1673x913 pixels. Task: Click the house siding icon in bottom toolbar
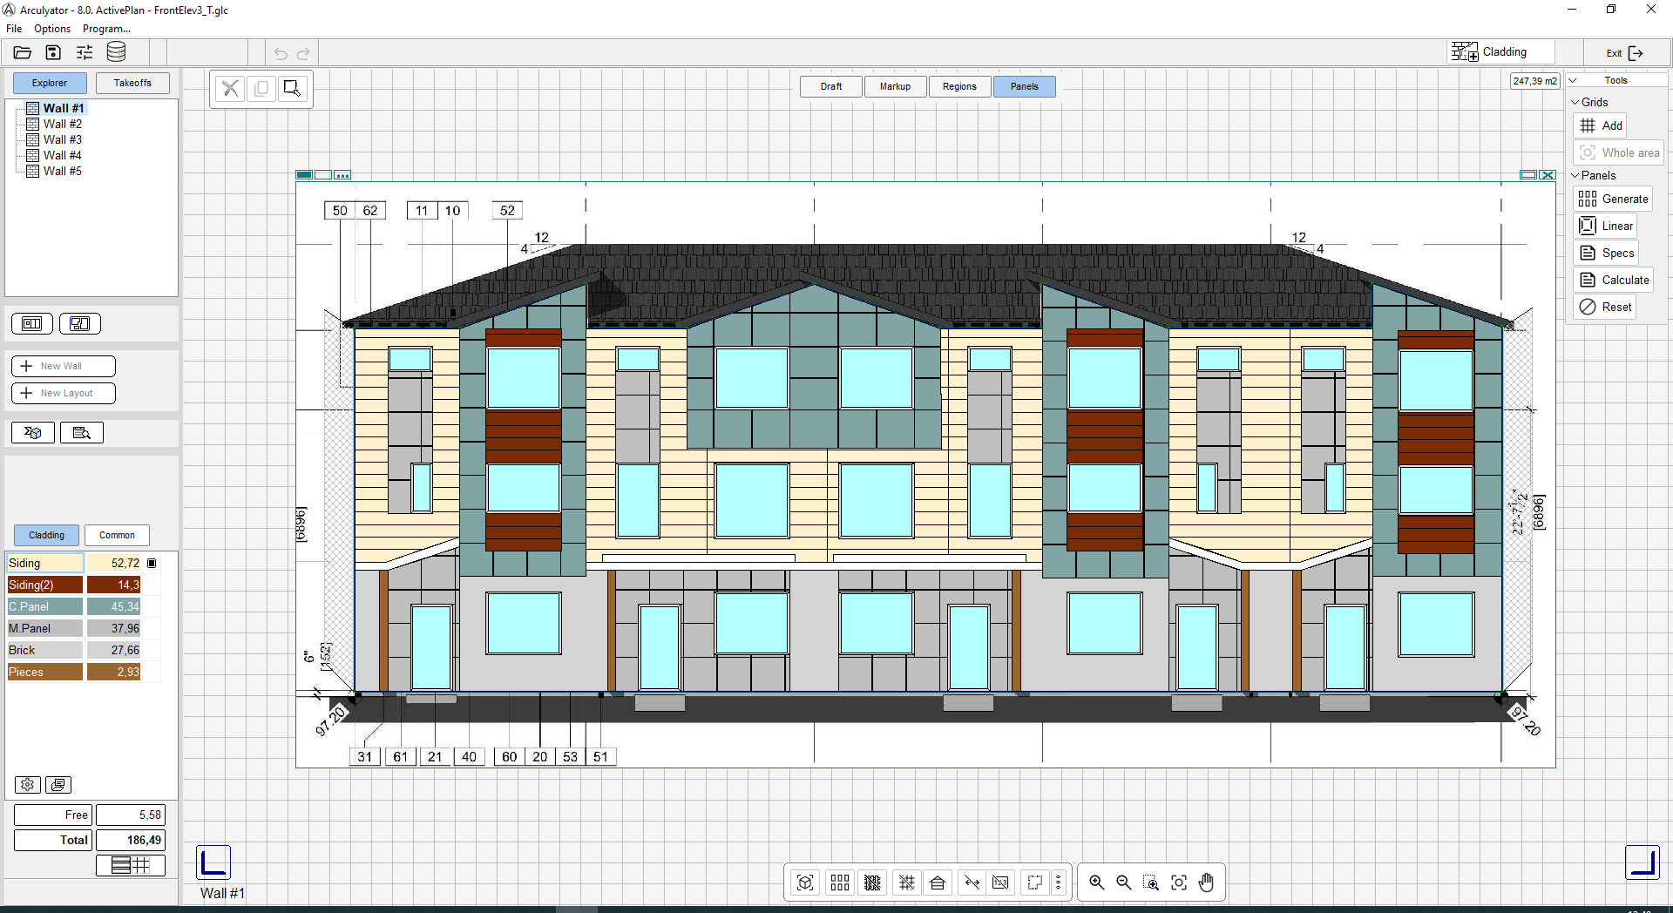click(938, 883)
